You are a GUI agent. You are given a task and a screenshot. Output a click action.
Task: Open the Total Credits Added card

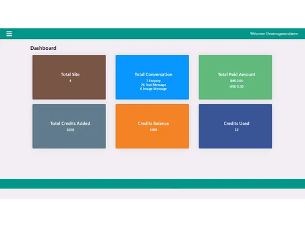pos(69,126)
